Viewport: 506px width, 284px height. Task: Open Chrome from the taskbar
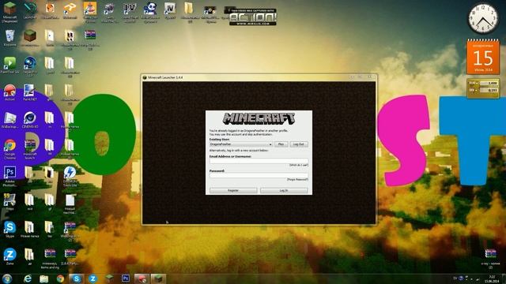click(60, 278)
